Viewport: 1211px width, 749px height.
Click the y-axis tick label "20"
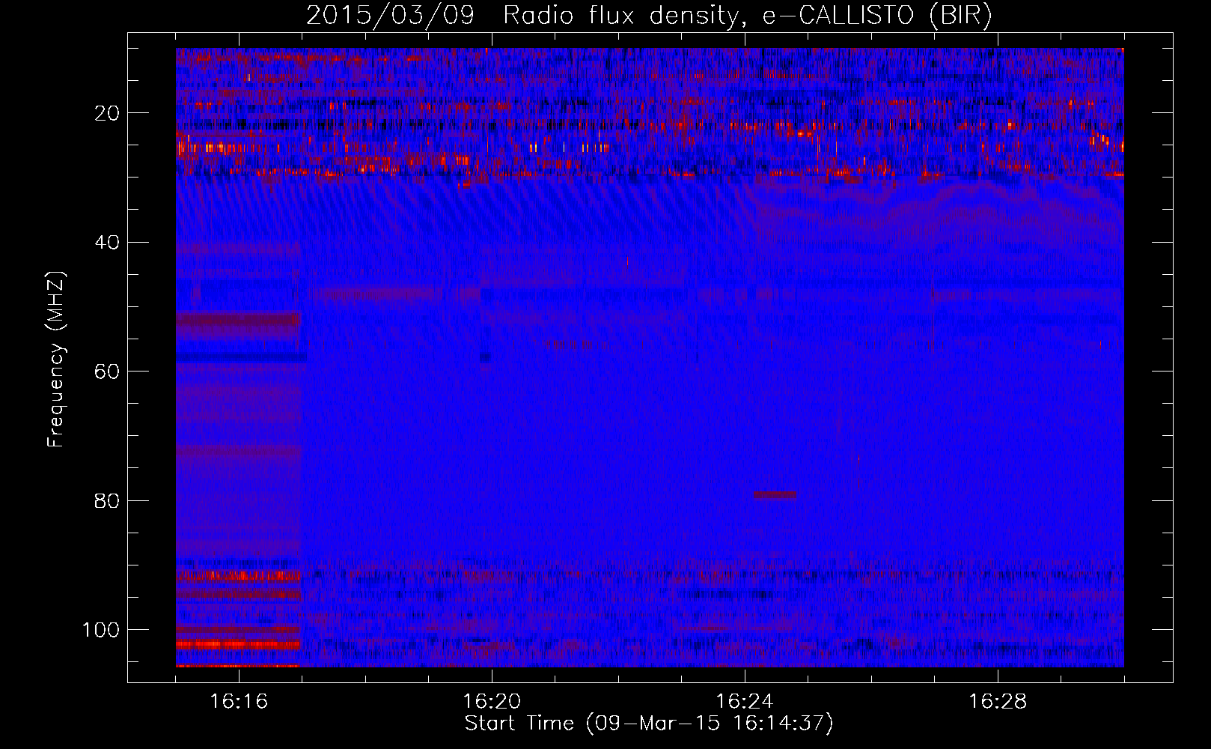point(108,113)
